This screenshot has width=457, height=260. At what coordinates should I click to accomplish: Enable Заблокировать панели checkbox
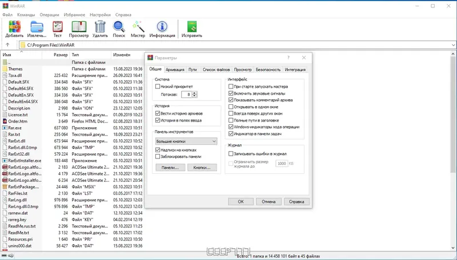tap(158, 156)
